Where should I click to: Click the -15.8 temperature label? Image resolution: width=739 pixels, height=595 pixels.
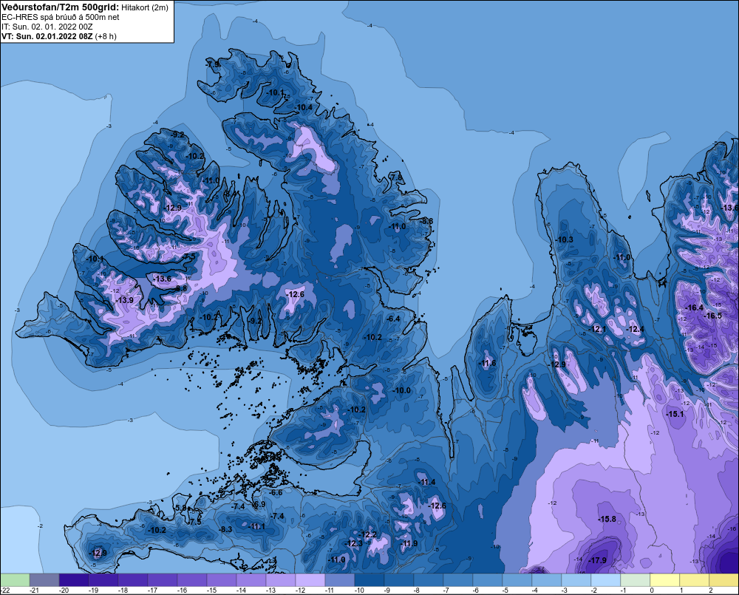click(607, 519)
